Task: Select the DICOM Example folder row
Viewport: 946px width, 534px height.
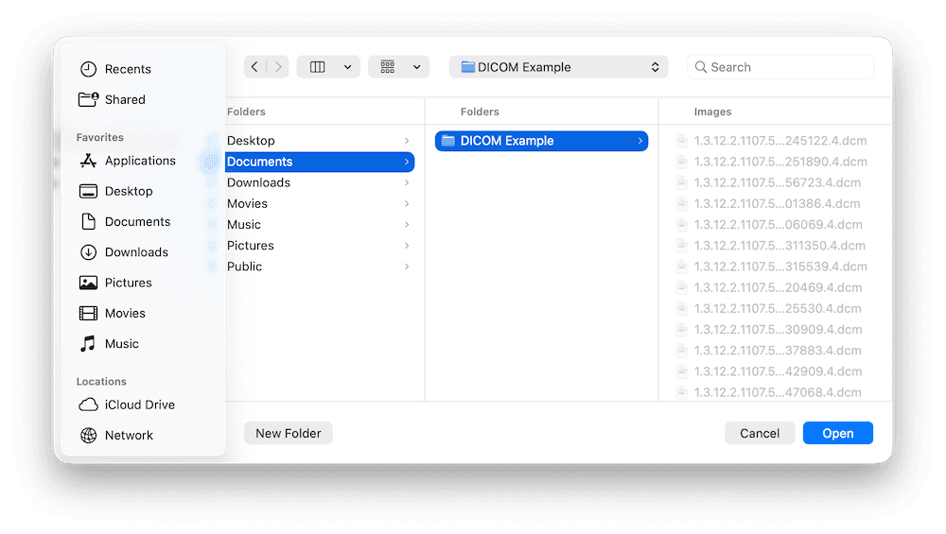Action: pos(541,141)
